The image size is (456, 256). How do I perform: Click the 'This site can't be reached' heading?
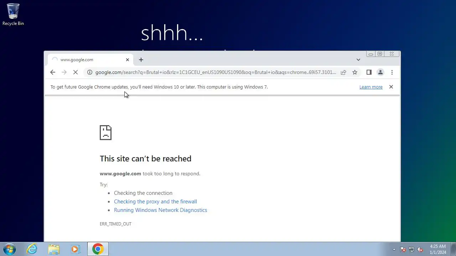point(145,159)
